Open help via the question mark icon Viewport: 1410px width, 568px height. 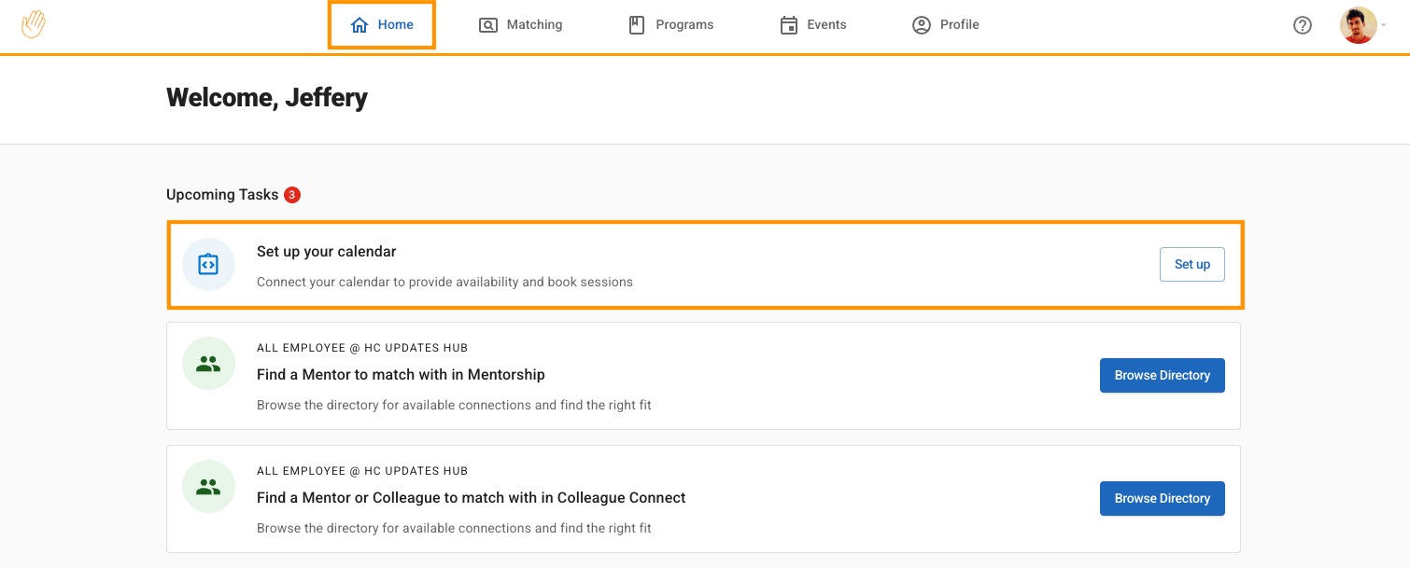click(x=1302, y=25)
